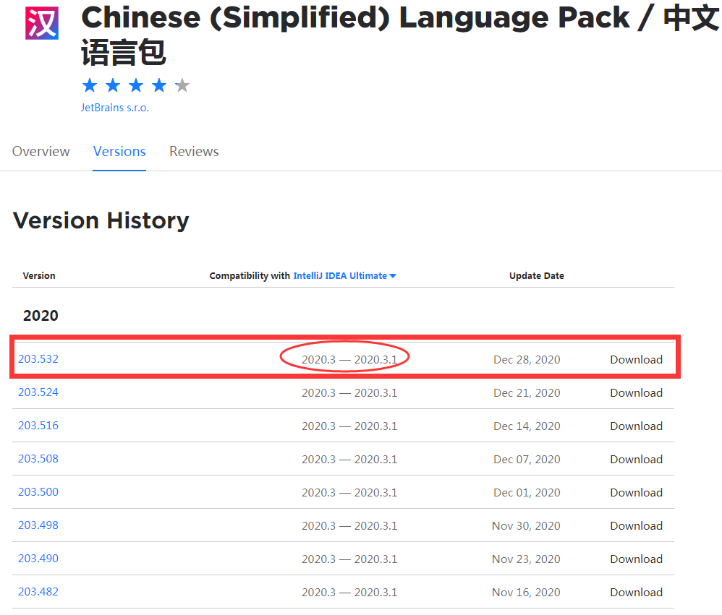Image resolution: width=722 pixels, height=615 pixels.
Task: Open version 203.498 link
Action: coord(38,525)
